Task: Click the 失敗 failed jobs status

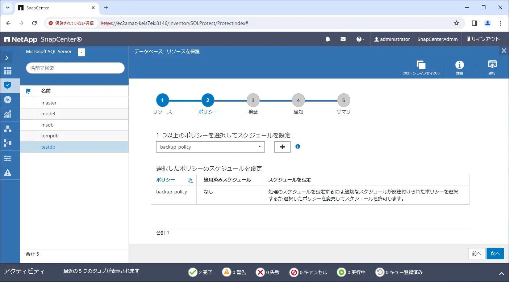Action: pyautogui.click(x=267, y=272)
